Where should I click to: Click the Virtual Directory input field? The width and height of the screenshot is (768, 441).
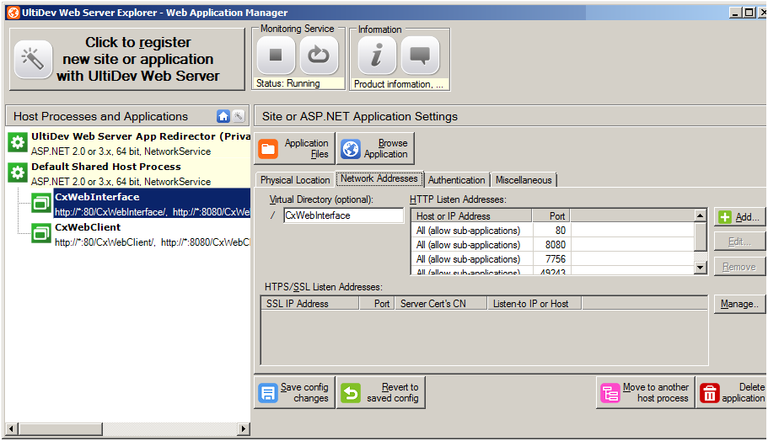tap(343, 215)
